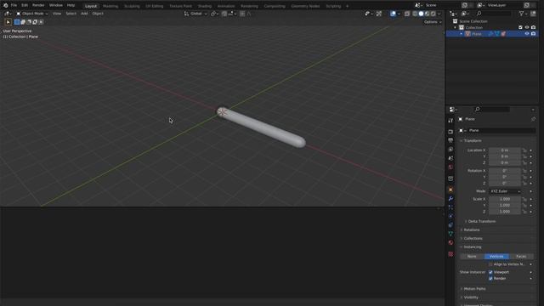Select Scene Collection in the outliner
544x306 pixels.
(x=473, y=21)
